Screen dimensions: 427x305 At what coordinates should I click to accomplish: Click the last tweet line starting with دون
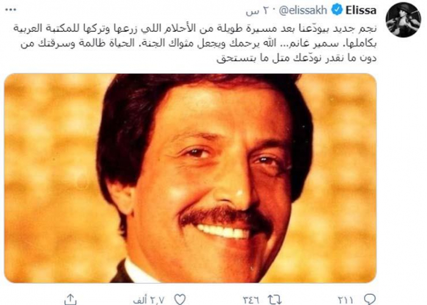tap(296, 59)
